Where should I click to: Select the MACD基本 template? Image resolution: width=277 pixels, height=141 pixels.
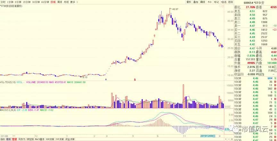tap(39, 139)
